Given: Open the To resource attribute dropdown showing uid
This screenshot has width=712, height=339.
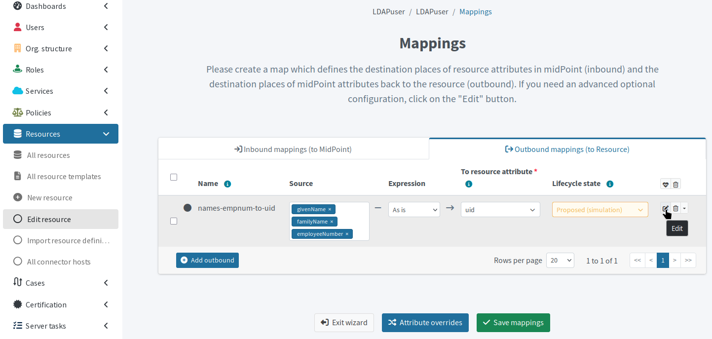Looking at the screenshot, I should coord(500,209).
